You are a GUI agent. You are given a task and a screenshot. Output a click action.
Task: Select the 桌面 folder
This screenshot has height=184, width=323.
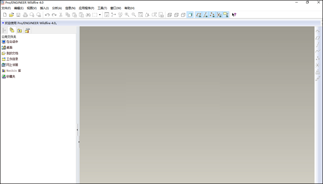click(x=7, y=47)
